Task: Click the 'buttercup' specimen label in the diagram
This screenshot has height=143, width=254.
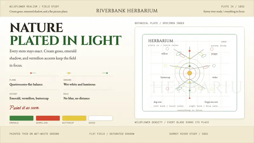Action: pos(165,77)
